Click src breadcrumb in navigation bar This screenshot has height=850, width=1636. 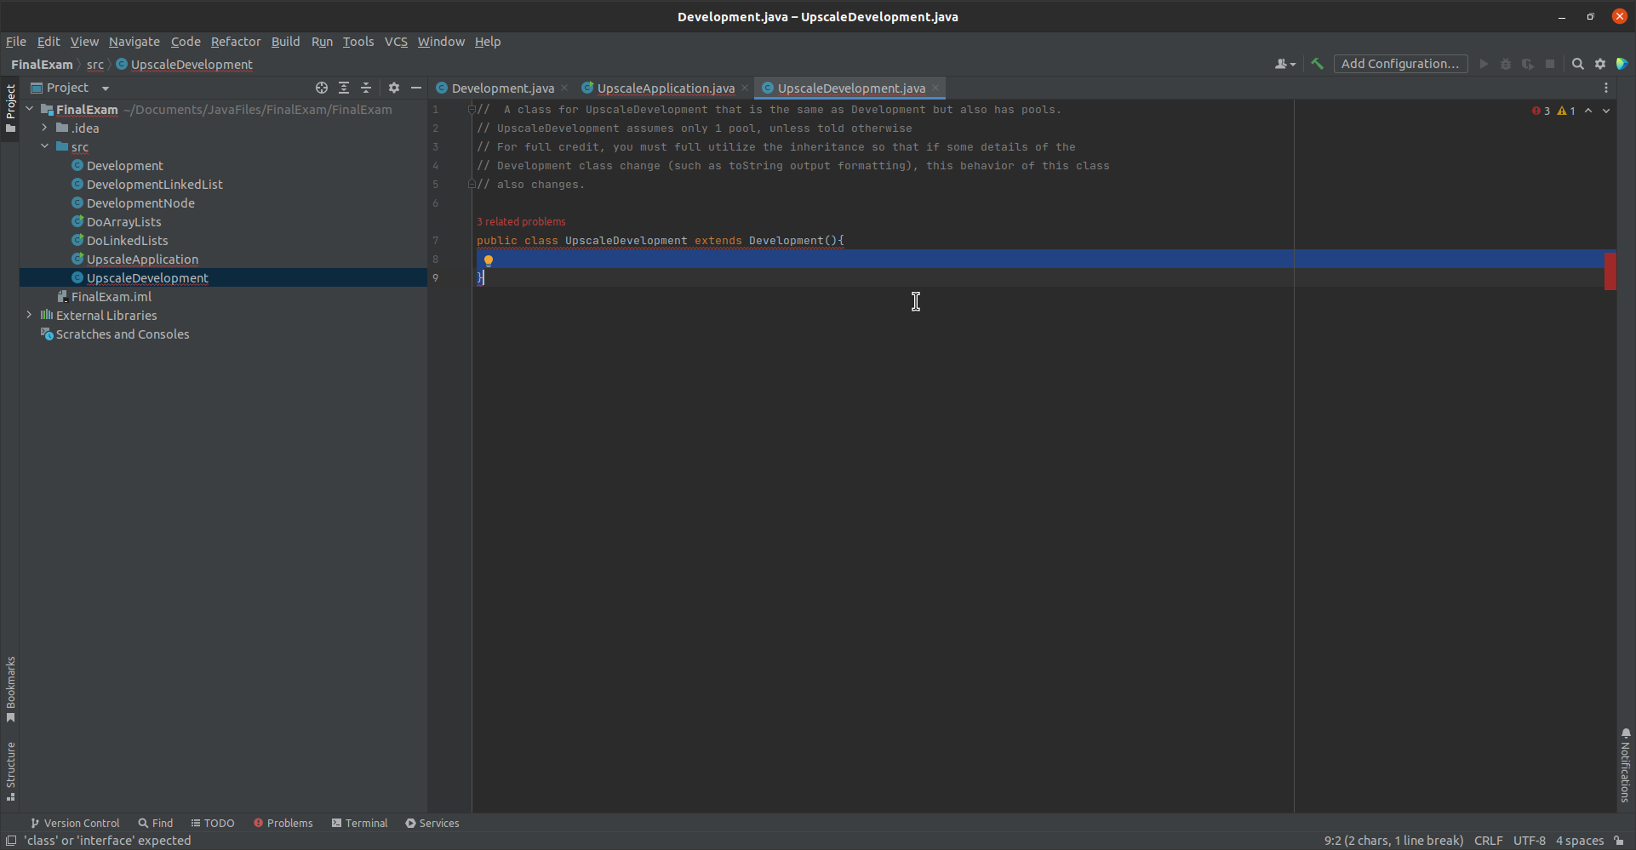pos(94,64)
